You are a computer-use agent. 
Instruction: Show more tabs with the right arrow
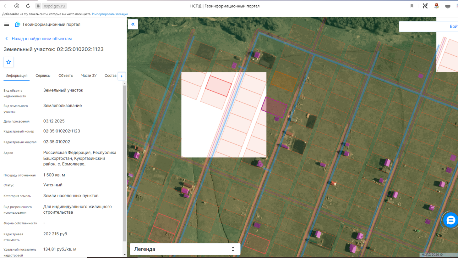click(x=122, y=76)
